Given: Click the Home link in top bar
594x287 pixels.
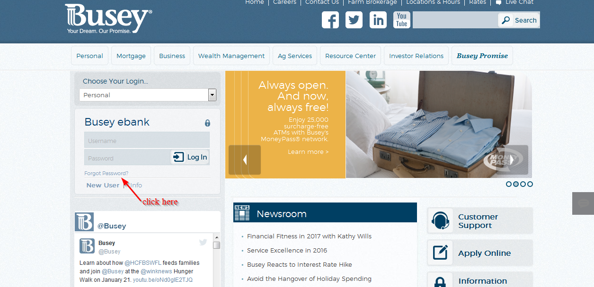Looking at the screenshot, I should 255,2.
